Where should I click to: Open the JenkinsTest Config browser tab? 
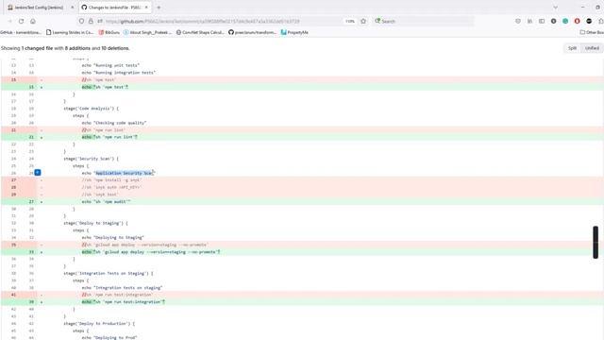point(39,8)
